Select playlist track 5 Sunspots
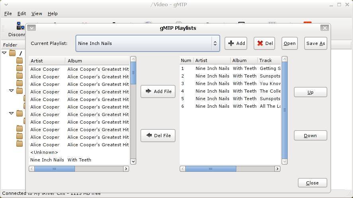 tap(230, 99)
